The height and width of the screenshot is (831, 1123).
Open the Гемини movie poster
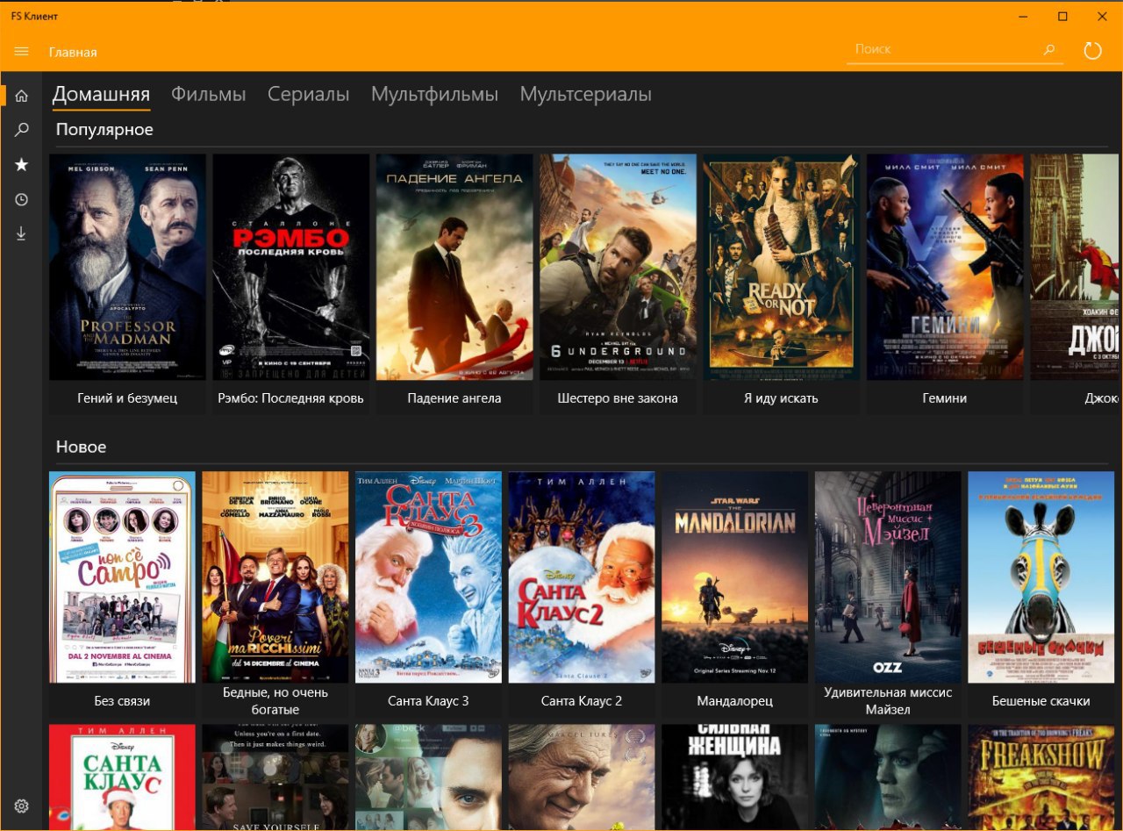click(x=945, y=267)
